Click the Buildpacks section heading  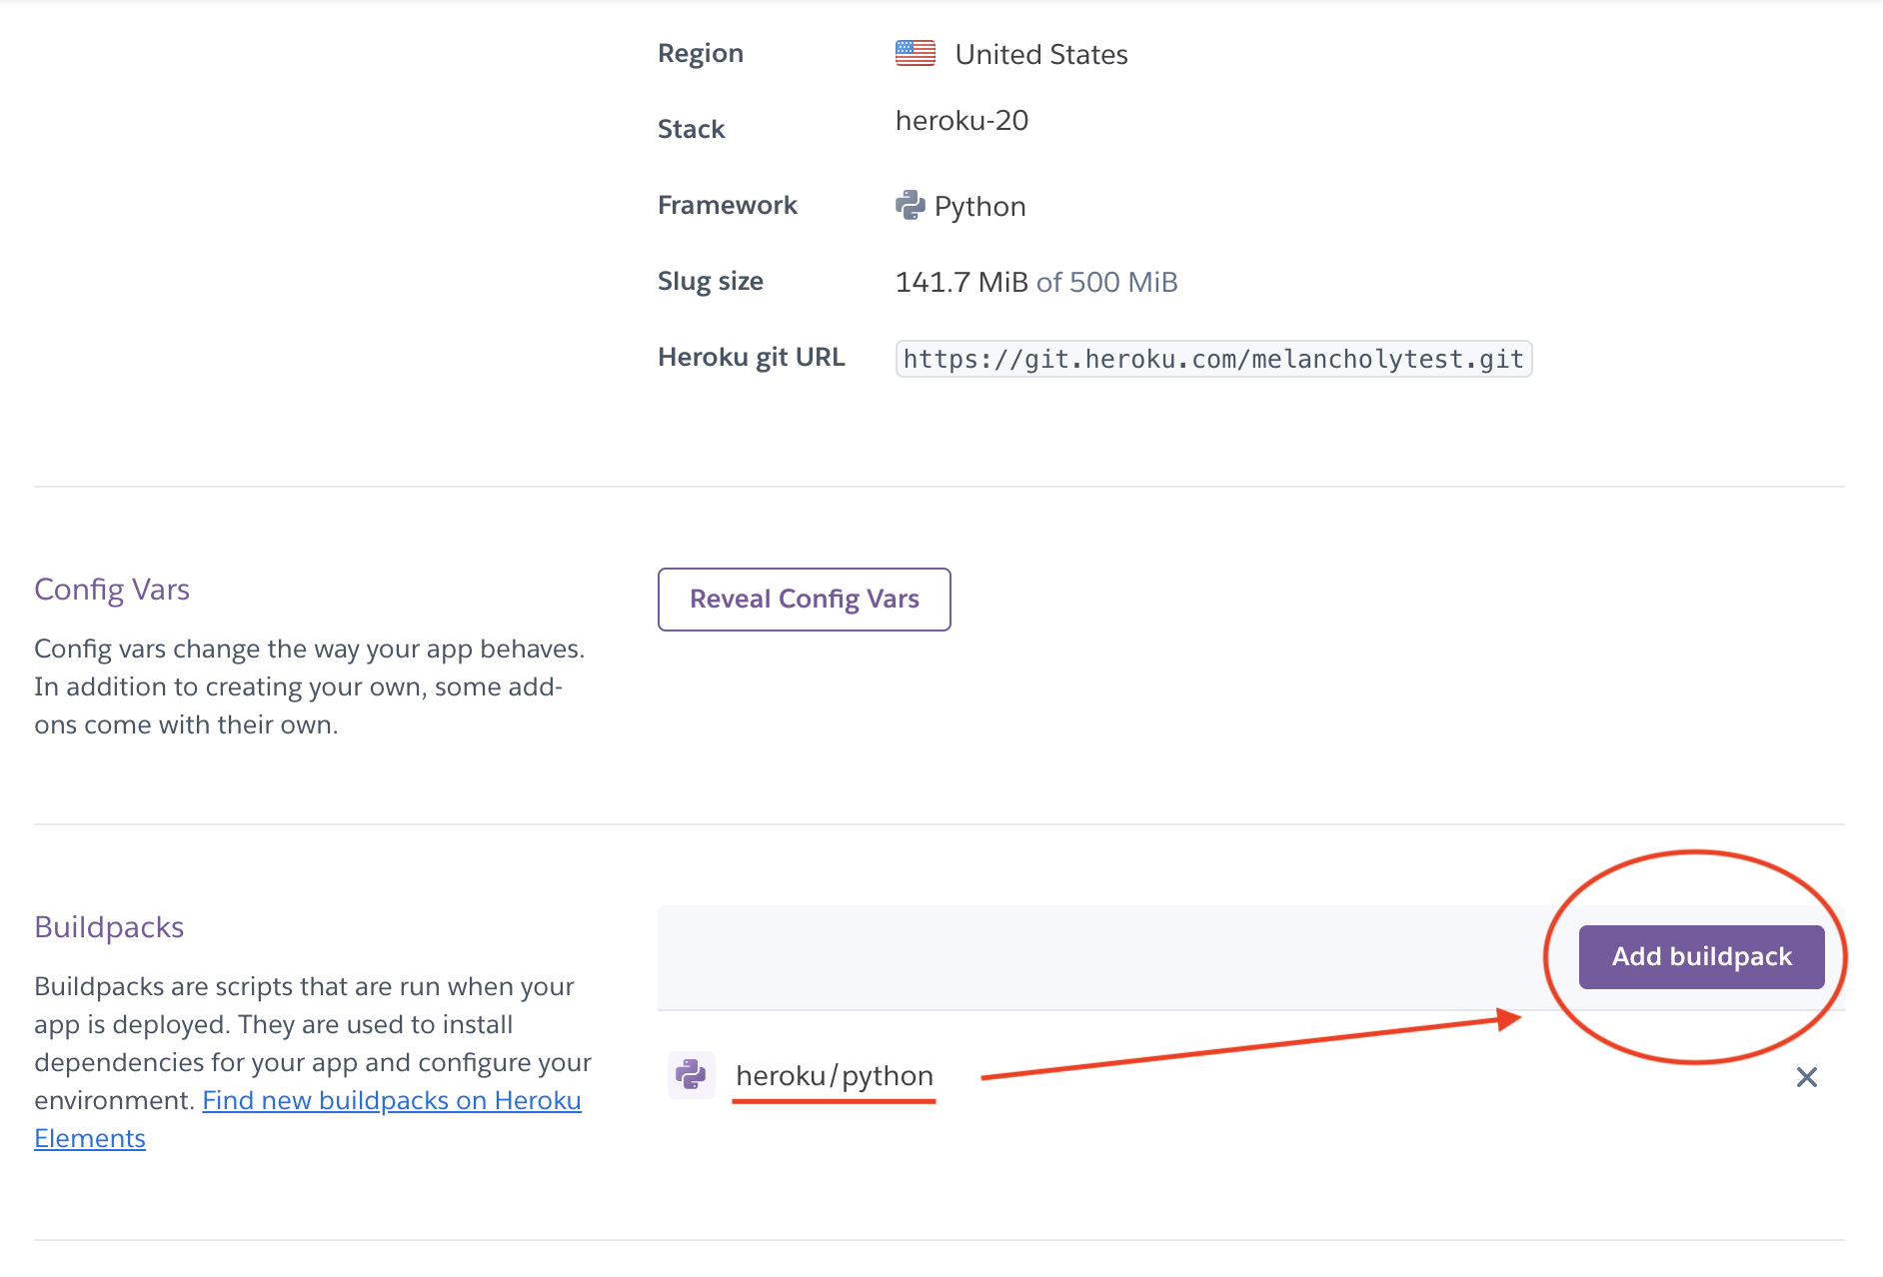[109, 927]
